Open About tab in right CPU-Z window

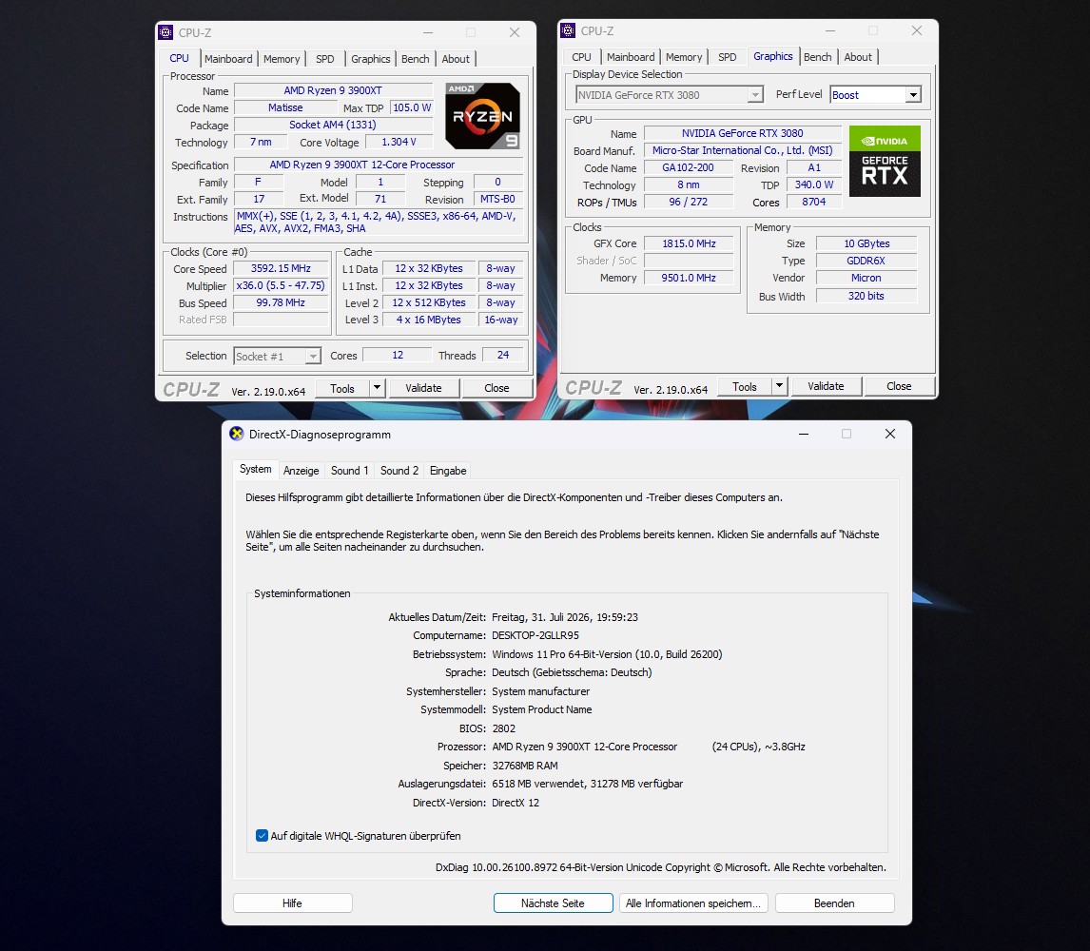858,57
